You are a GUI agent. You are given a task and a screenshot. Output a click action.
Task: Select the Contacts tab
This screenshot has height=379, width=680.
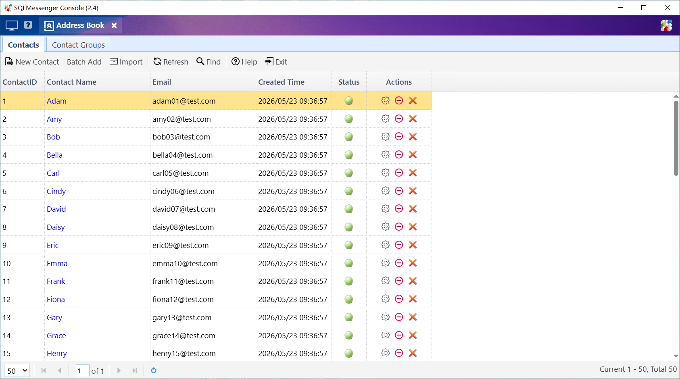(23, 45)
